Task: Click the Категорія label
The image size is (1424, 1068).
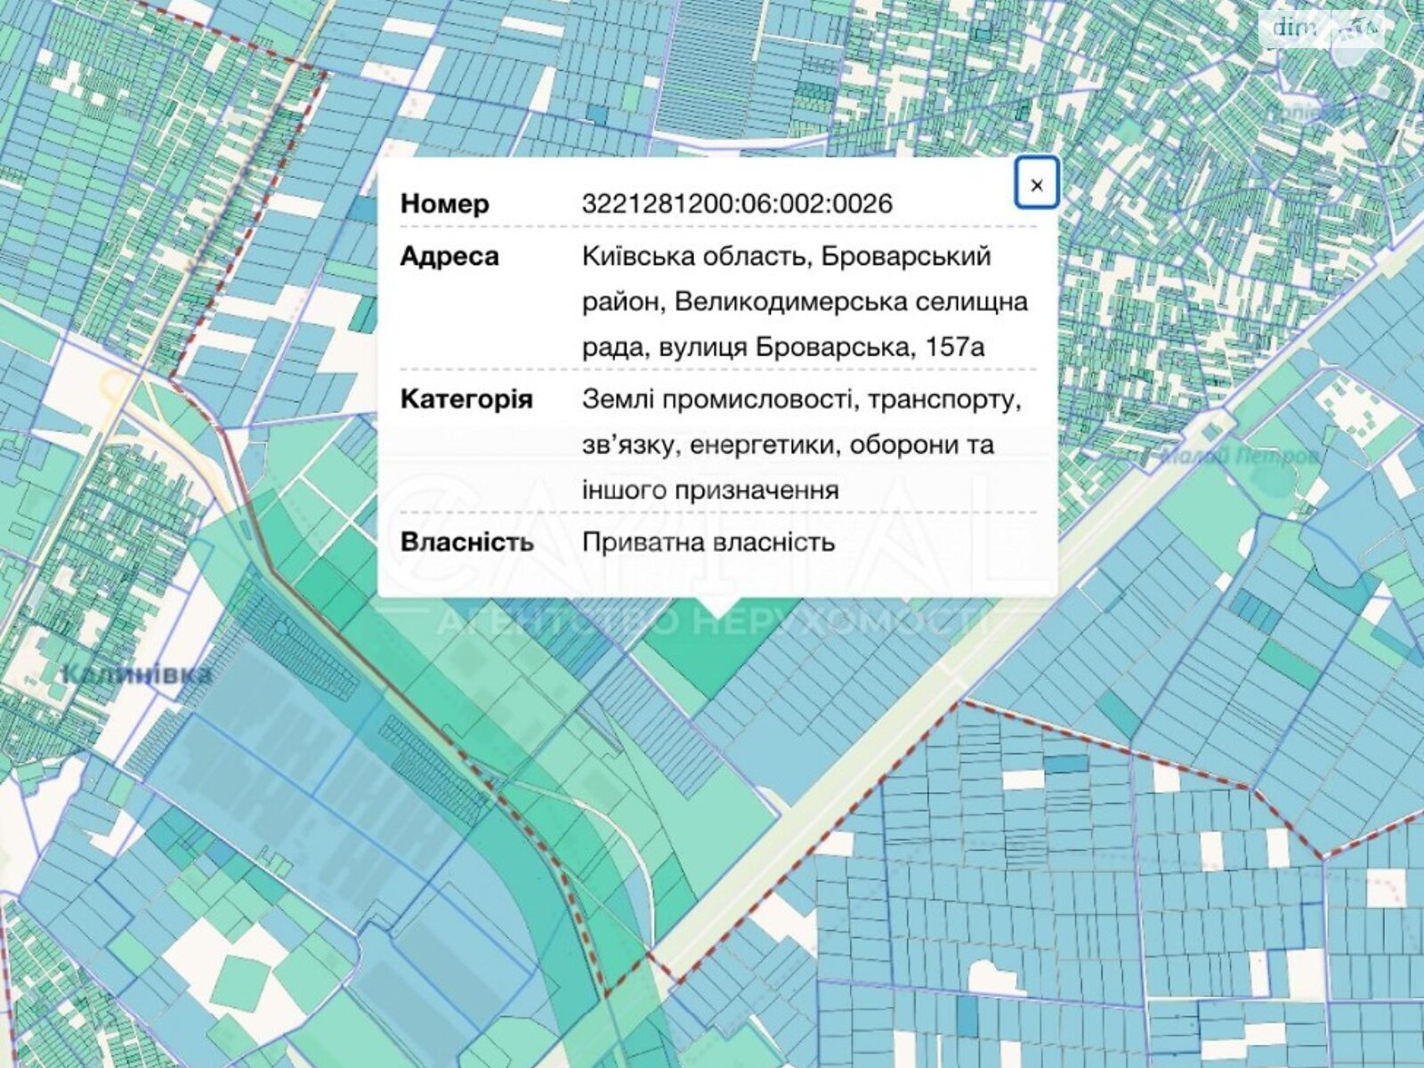Action: [x=466, y=399]
